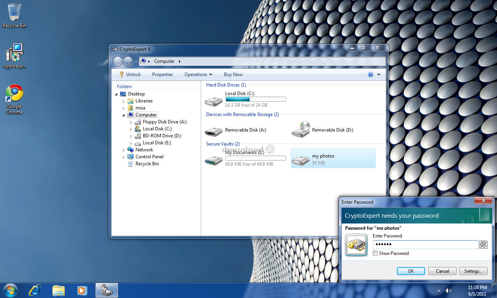Collapse the Computer tree node
The image size is (497, 298).
click(124, 115)
